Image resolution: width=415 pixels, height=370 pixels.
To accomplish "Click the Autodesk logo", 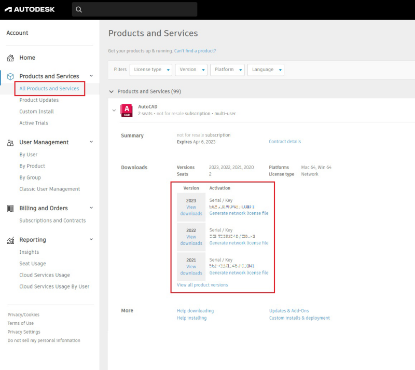I will (x=30, y=9).
